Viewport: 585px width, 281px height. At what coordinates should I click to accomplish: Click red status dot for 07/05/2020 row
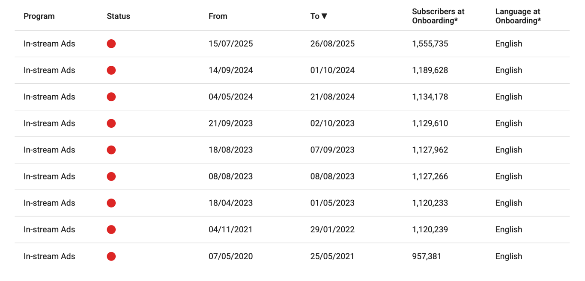pyautogui.click(x=111, y=256)
